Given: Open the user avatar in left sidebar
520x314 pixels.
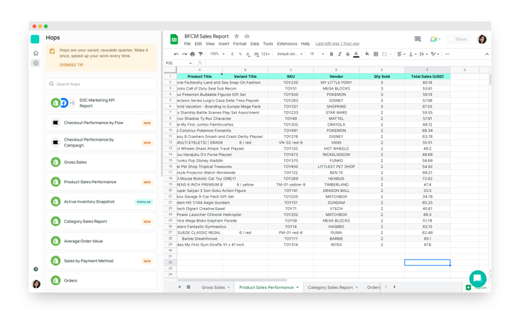Looking at the screenshot, I should click(x=36, y=284).
